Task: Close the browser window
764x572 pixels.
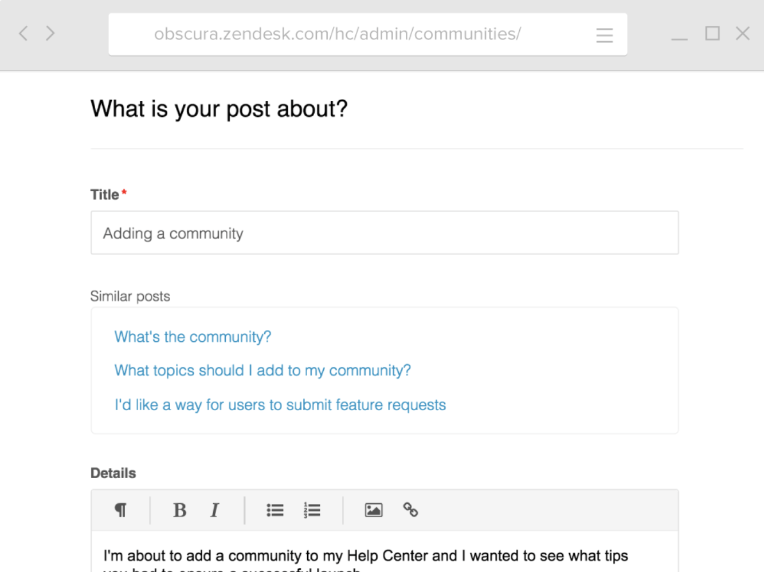Action: [x=743, y=33]
